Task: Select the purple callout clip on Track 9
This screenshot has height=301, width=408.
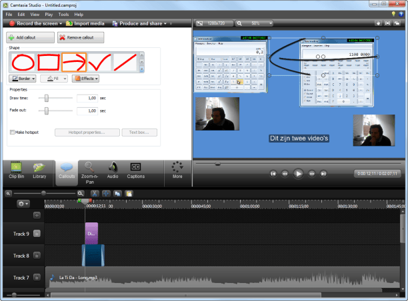Action: click(x=91, y=234)
